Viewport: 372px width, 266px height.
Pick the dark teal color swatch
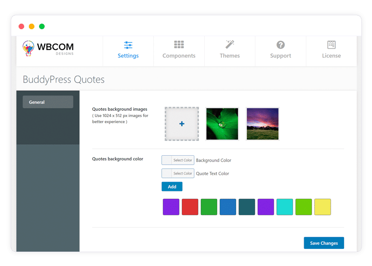point(247,207)
